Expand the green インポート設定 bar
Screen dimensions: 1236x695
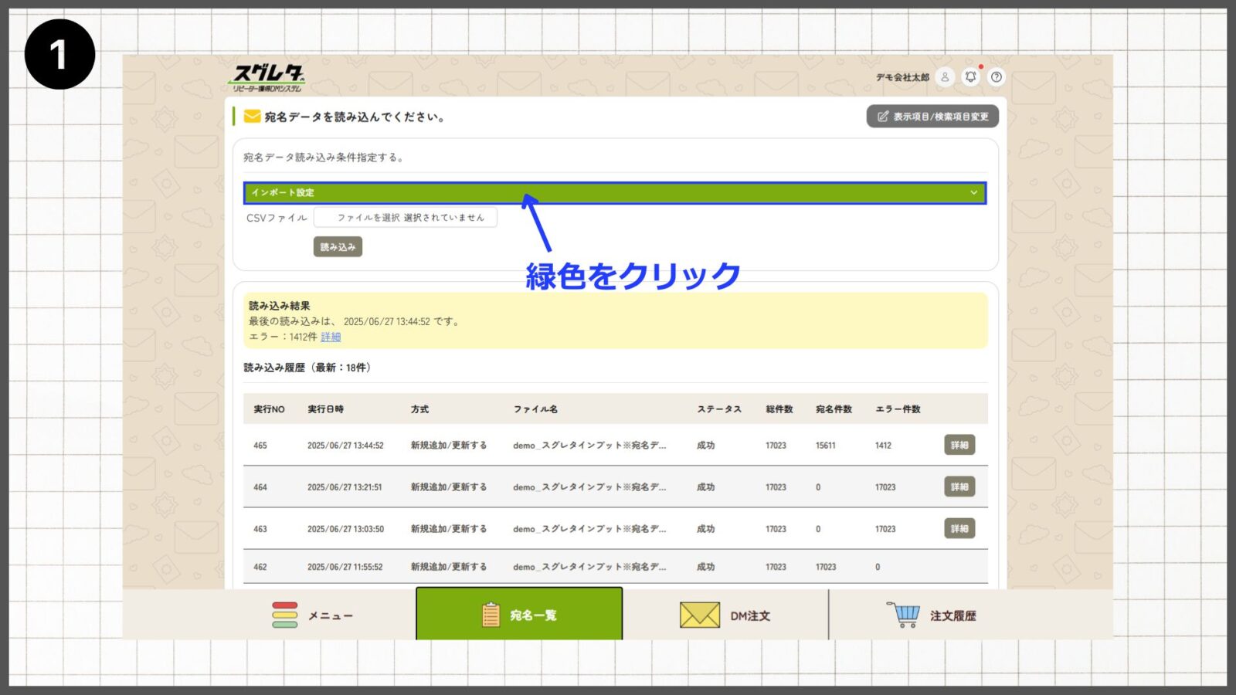pos(614,192)
